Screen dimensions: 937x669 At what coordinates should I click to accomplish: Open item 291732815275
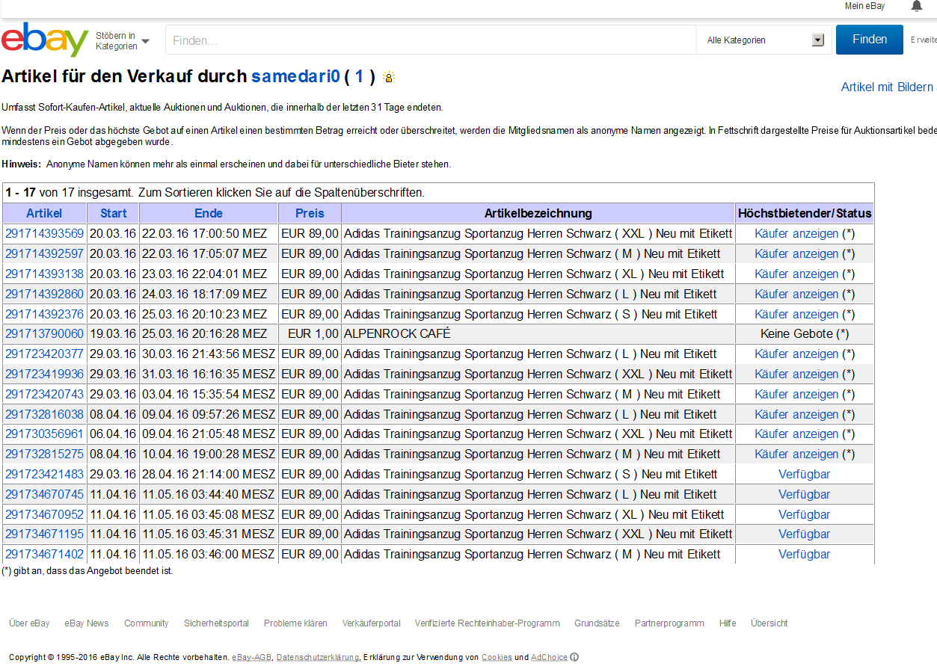pos(45,454)
